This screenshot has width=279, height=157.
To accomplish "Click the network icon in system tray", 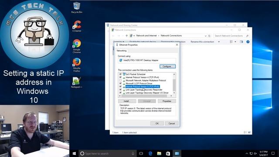I will 251,154.
